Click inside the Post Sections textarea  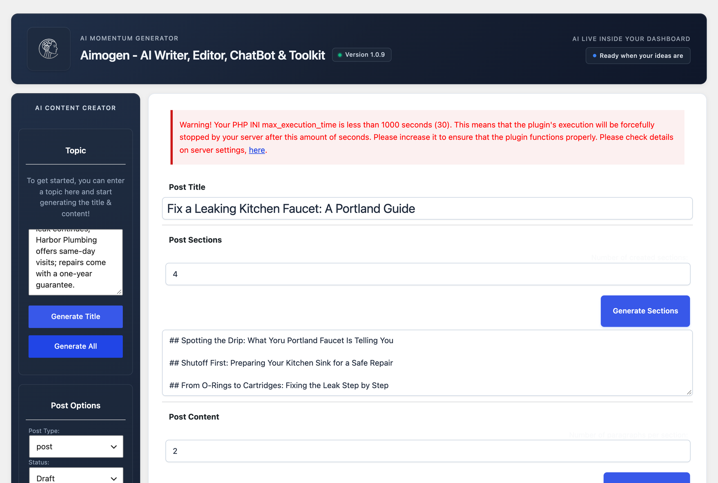tap(427, 363)
